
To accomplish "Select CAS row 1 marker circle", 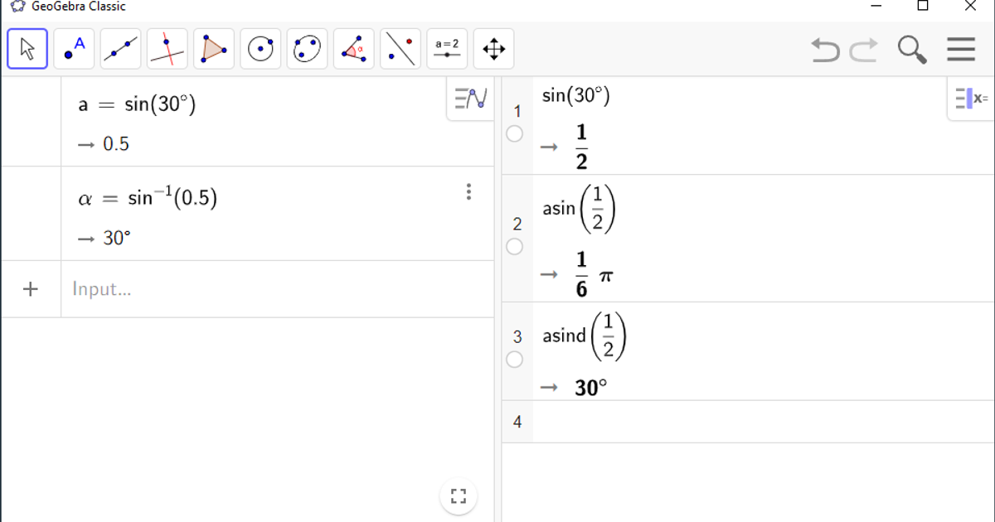I will (x=514, y=133).
